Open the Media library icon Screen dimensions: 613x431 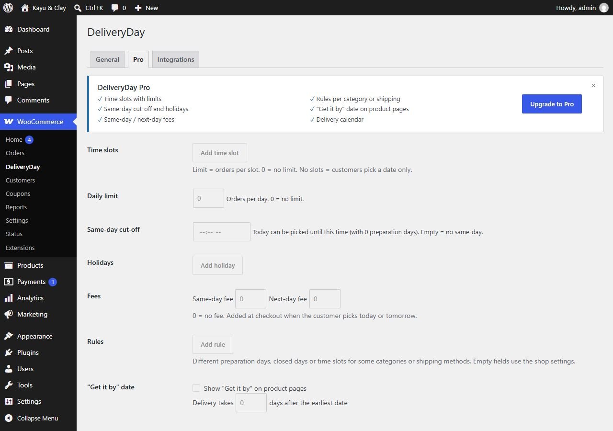9,67
